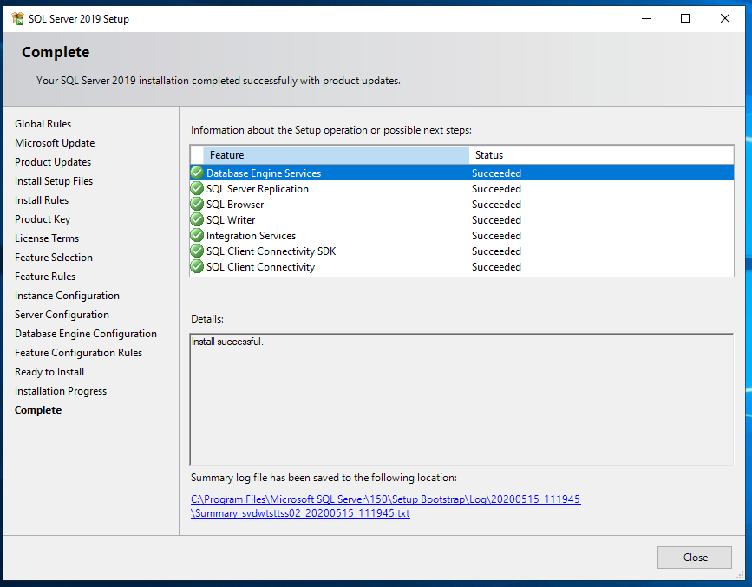Image resolution: width=752 pixels, height=587 pixels.
Task: Click the Global Rules step
Action: [43, 124]
